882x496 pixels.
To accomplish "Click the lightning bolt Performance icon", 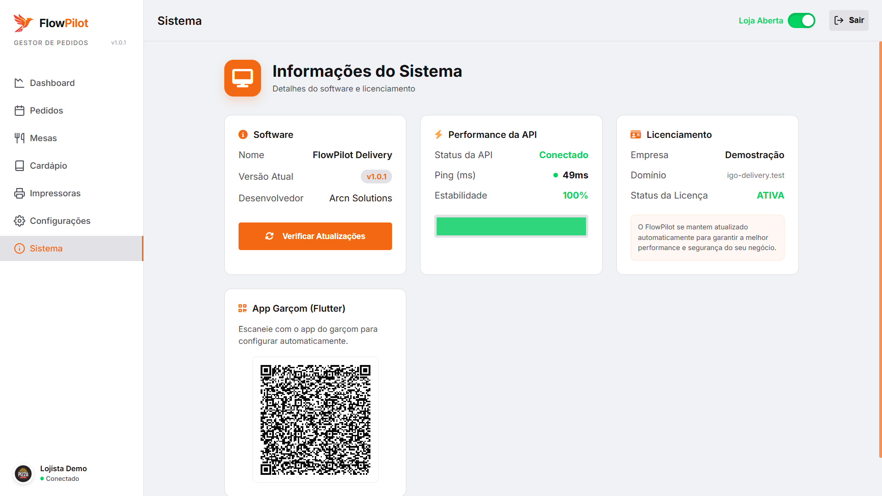I will pyautogui.click(x=438, y=135).
